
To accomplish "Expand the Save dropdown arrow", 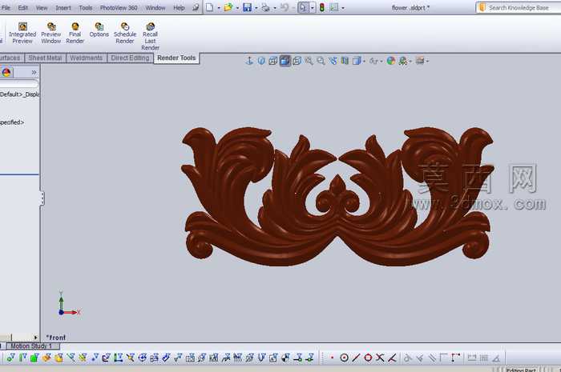I will tap(256, 8).
